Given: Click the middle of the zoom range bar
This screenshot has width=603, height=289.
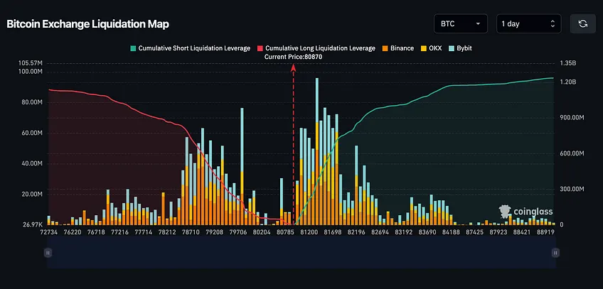Looking at the screenshot, I should [301, 252].
